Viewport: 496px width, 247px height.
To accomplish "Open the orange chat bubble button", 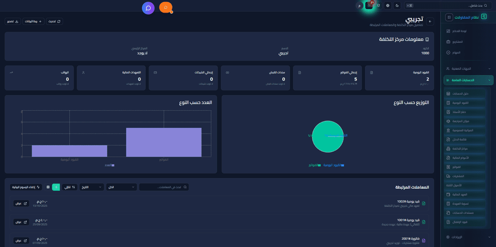I will [x=166, y=7].
